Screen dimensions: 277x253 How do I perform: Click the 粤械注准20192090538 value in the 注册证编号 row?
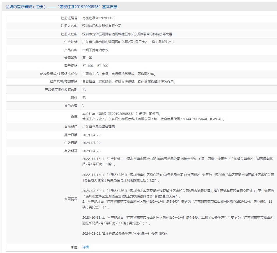coord(99,18)
